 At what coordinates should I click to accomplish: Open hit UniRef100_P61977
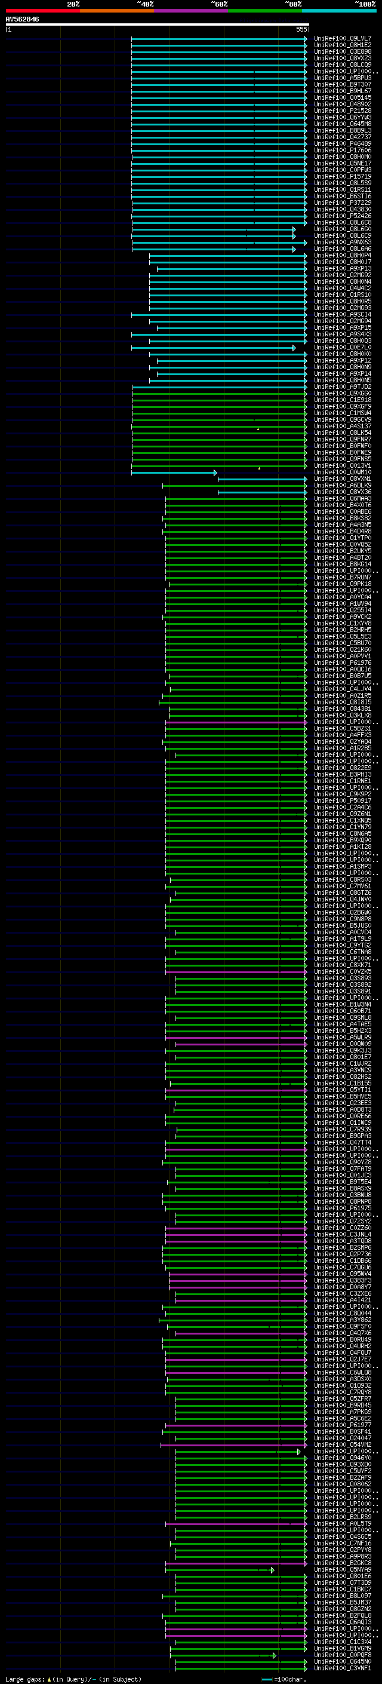click(343, 1425)
